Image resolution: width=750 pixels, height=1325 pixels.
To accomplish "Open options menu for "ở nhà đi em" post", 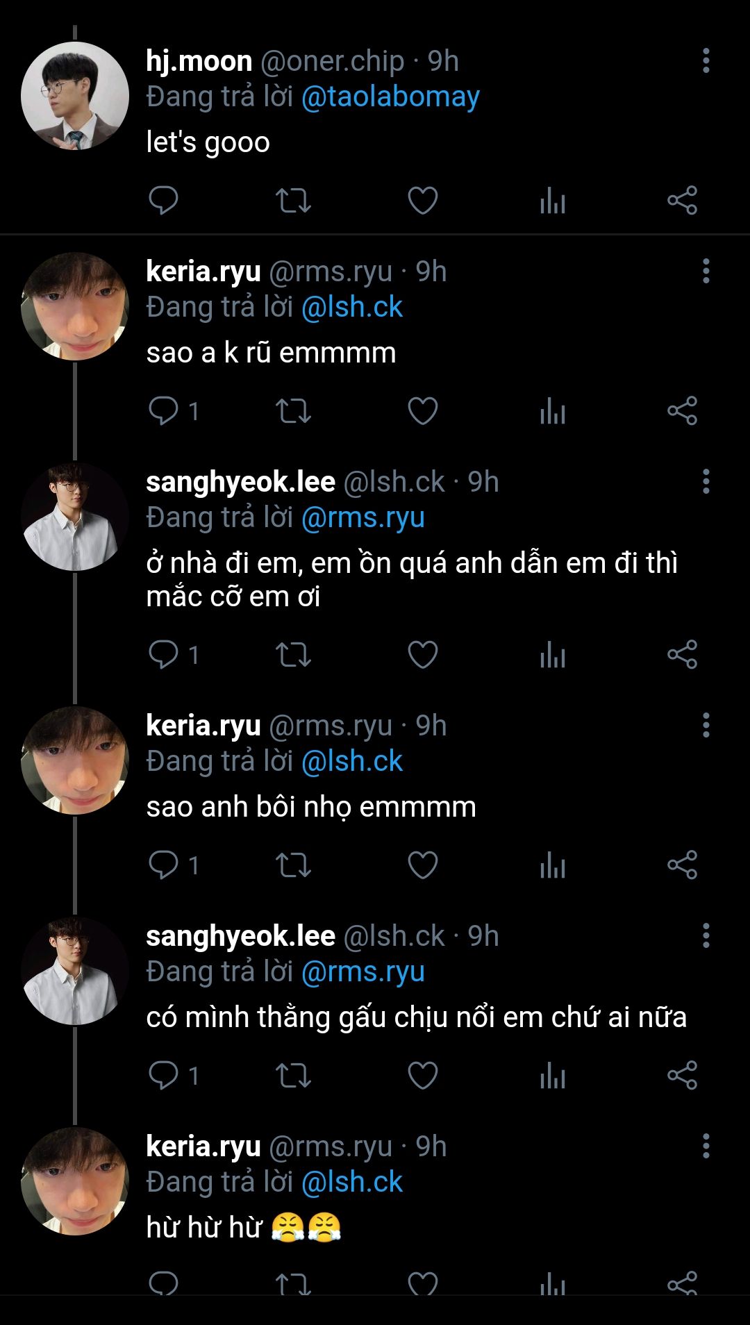I will tap(706, 482).
